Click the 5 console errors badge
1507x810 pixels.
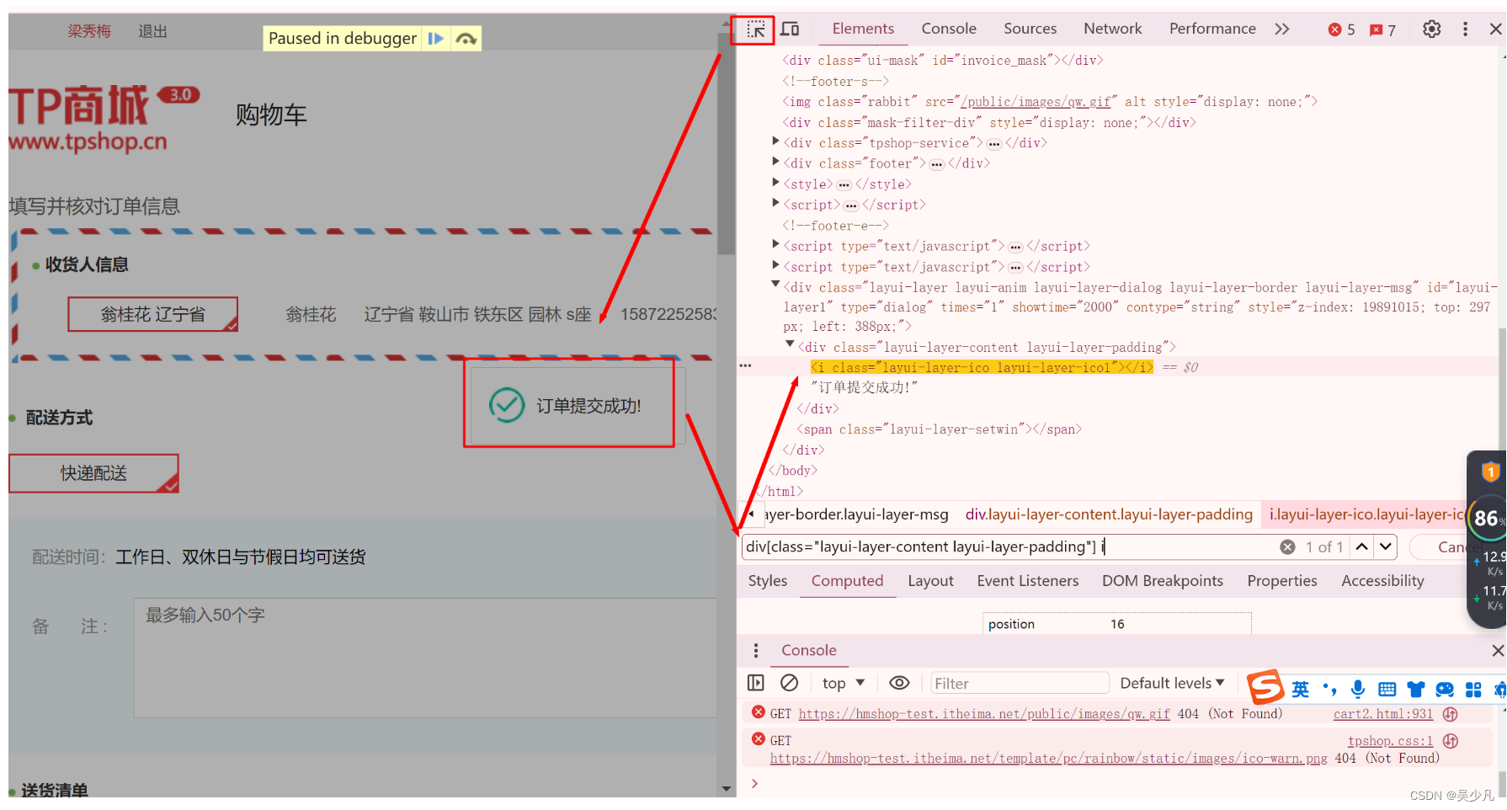tap(1340, 29)
